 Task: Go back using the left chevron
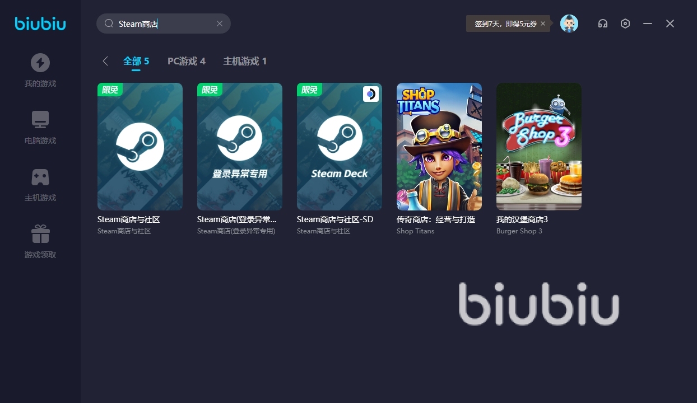tap(105, 61)
